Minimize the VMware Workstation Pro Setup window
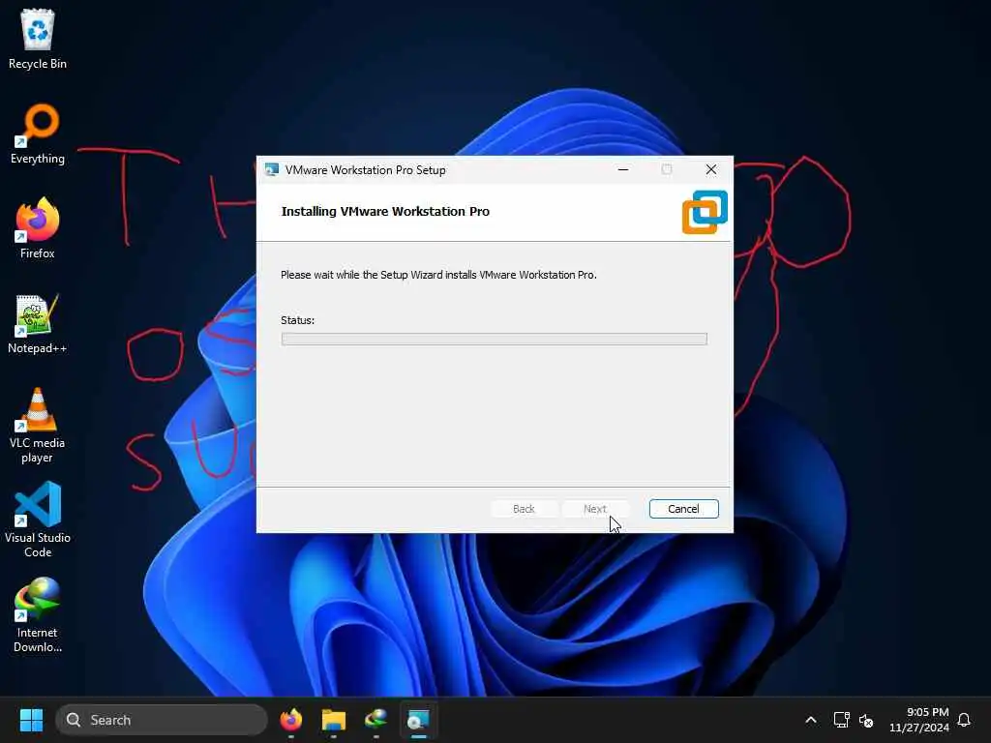Screen dimensions: 991x743 pos(623,169)
